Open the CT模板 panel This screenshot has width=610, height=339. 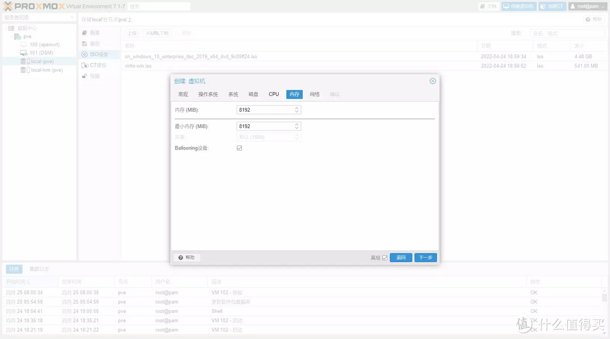click(99, 65)
